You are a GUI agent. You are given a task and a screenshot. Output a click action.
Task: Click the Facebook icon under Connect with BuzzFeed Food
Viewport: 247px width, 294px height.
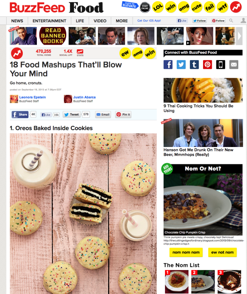coord(168,65)
